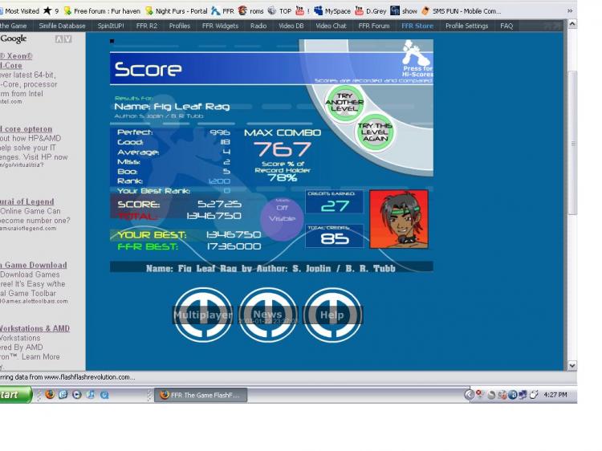Open the Profiles navigation item

180,26
